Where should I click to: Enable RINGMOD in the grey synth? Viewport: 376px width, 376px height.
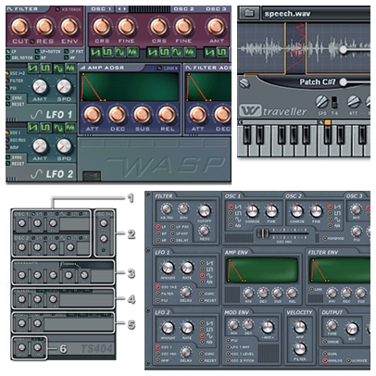pyautogui.click(x=325, y=238)
